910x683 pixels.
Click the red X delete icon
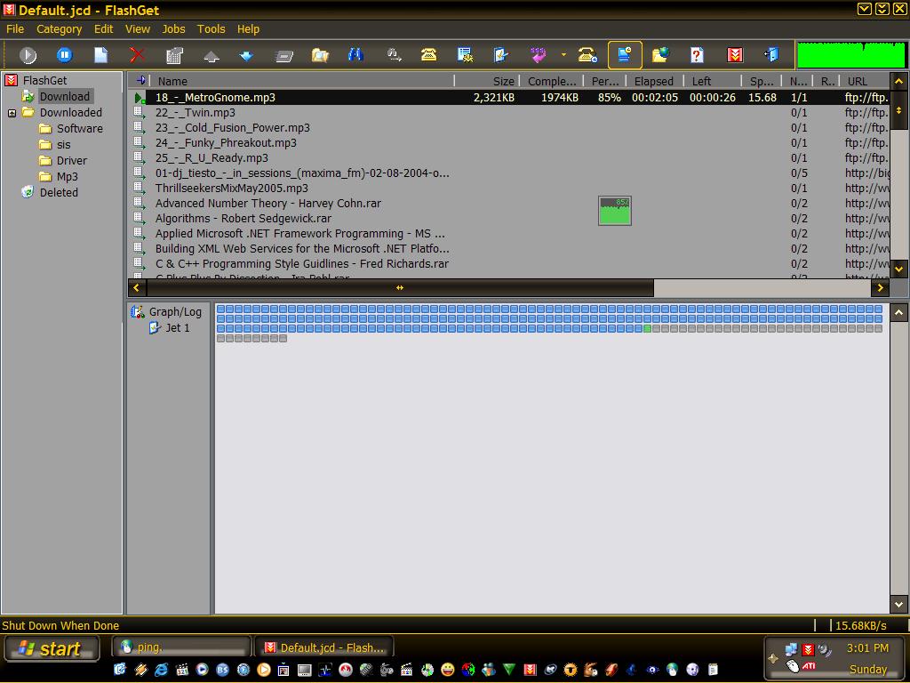tap(137, 55)
